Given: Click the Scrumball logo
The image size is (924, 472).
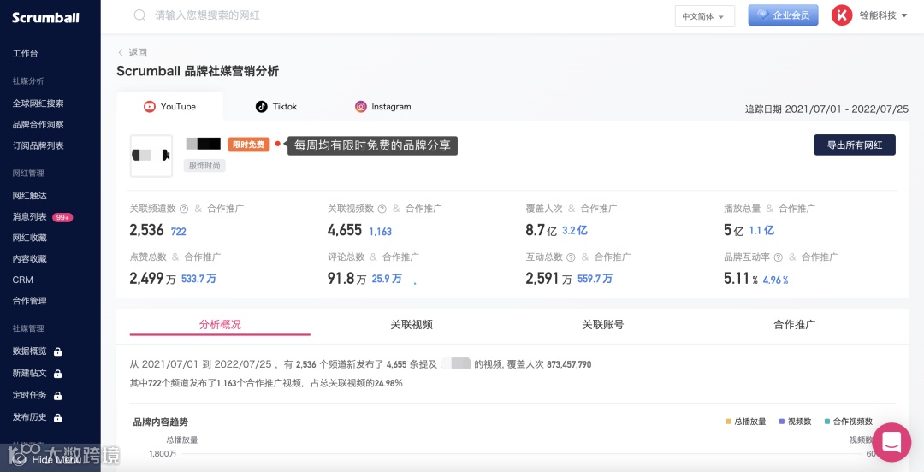Looking at the screenshot, I should click(45, 17).
